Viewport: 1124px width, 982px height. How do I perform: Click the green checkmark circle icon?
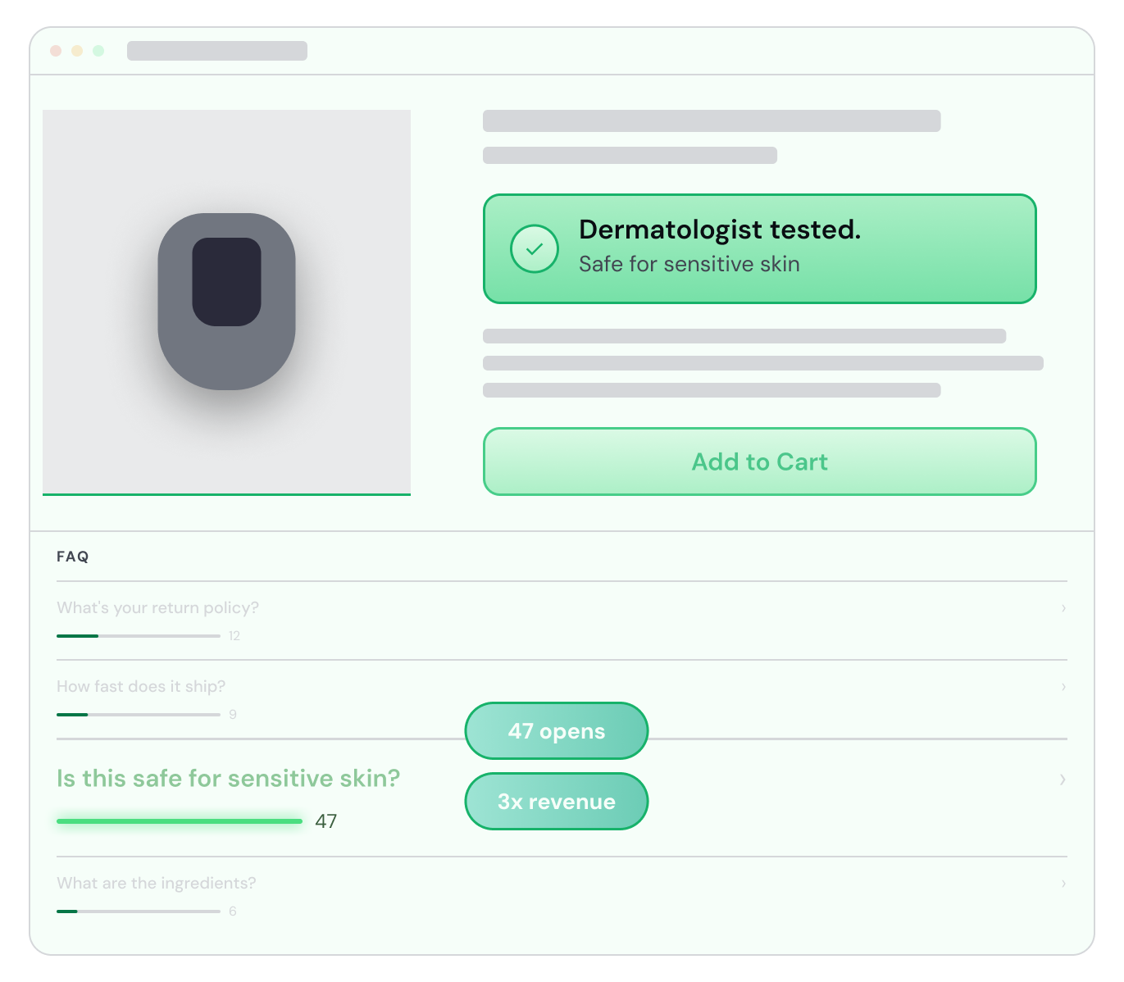tap(535, 248)
